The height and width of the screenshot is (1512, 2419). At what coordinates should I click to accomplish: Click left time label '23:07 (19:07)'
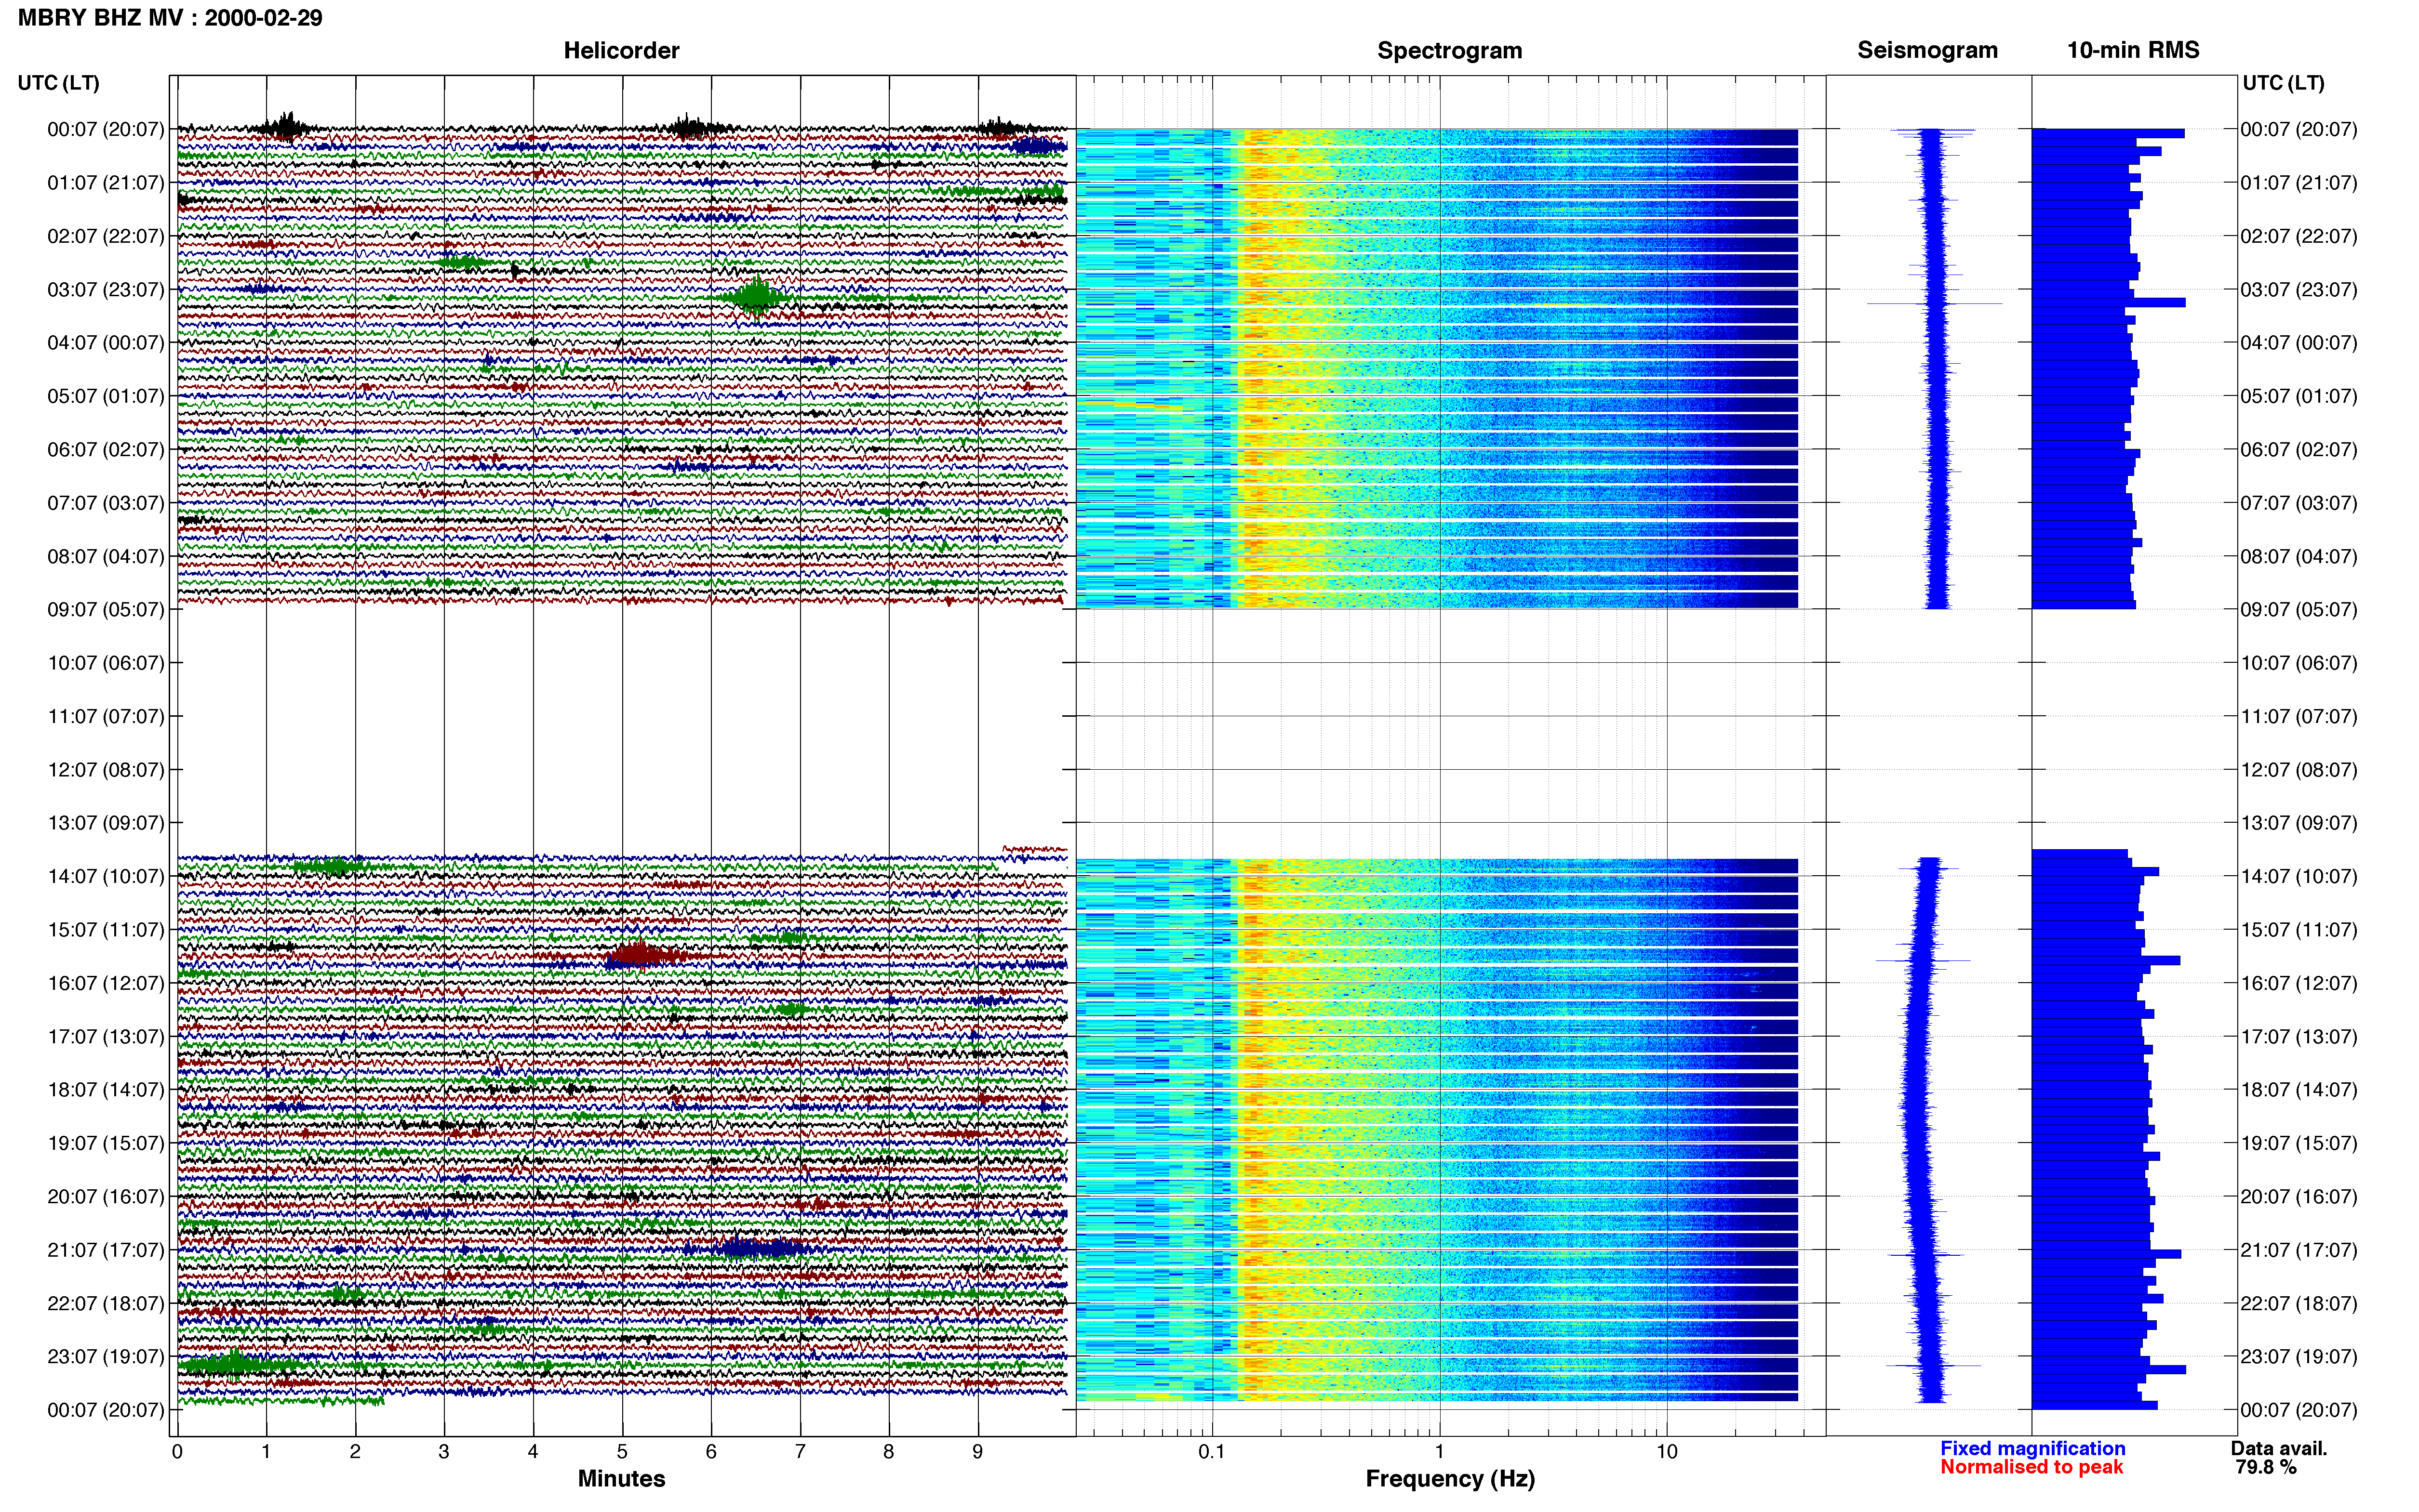[x=106, y=1356]
